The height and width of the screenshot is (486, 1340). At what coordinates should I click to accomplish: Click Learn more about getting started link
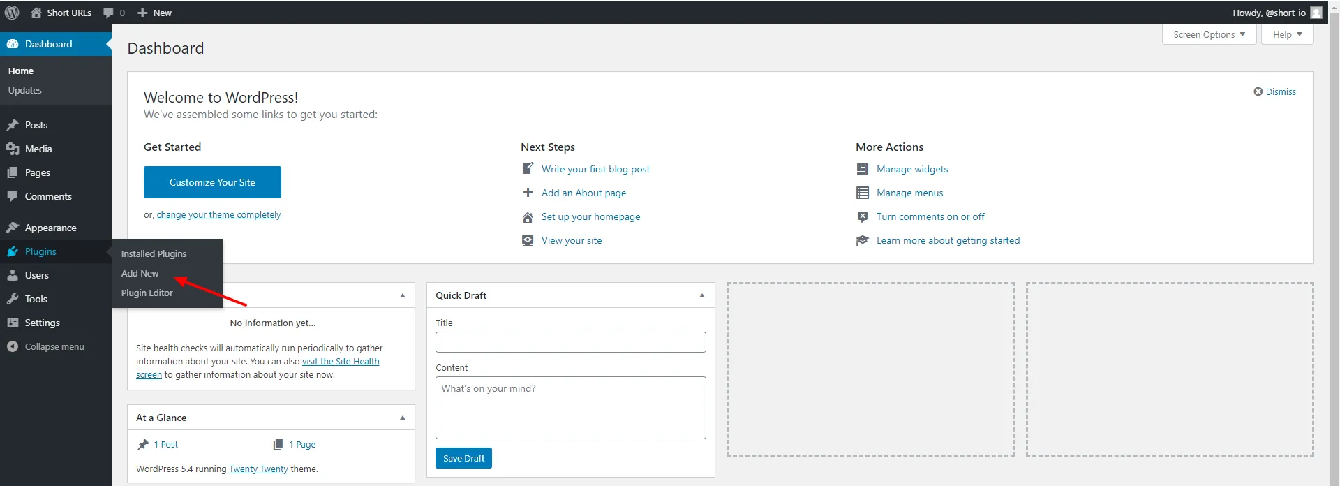point(948,240)
